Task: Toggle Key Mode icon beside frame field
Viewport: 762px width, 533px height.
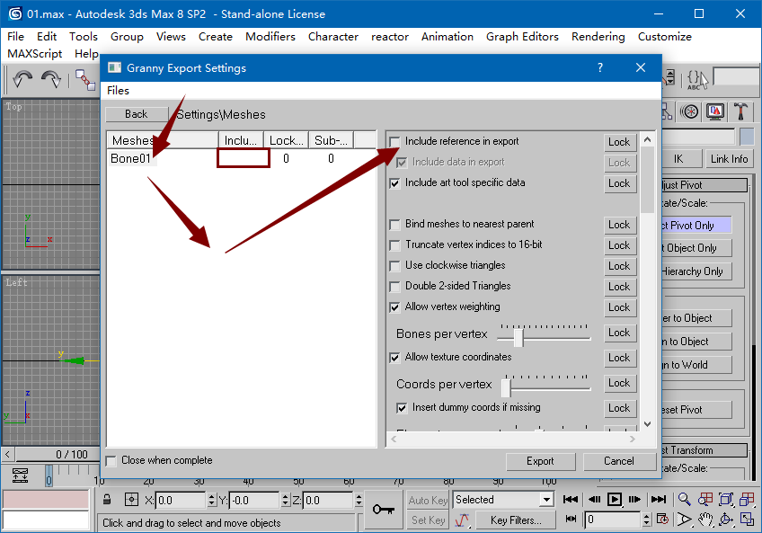Action: tap(571, 520)
